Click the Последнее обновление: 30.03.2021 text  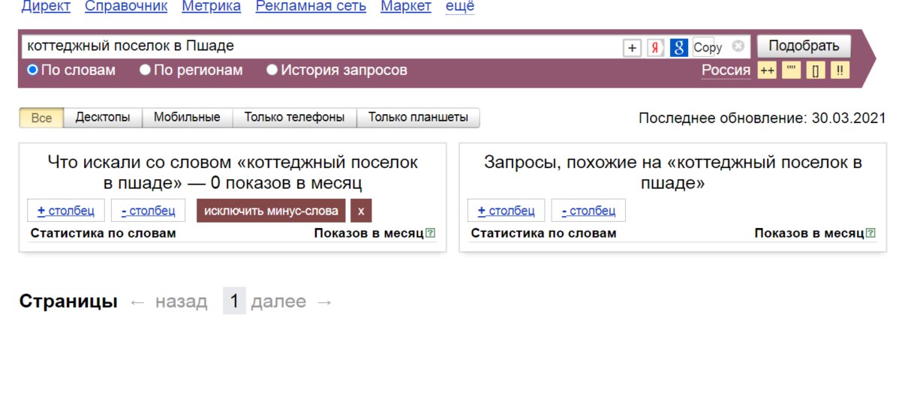[x=762, y=118]
